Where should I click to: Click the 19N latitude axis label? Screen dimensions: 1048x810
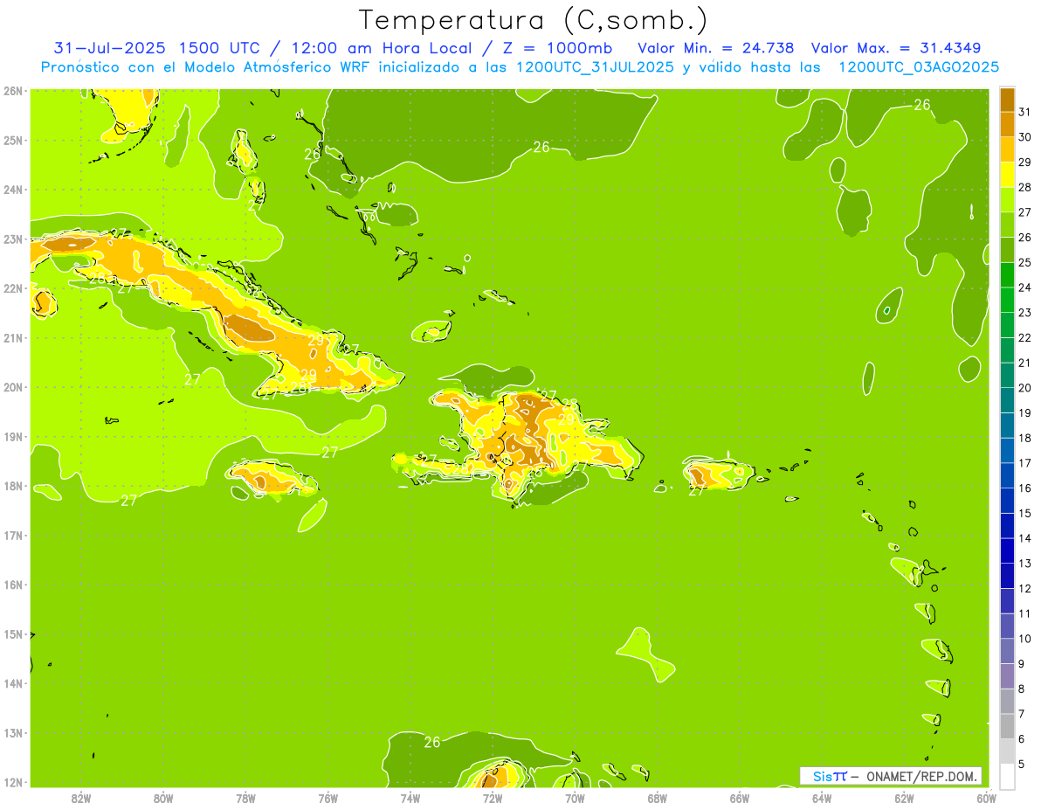point(12,437)
